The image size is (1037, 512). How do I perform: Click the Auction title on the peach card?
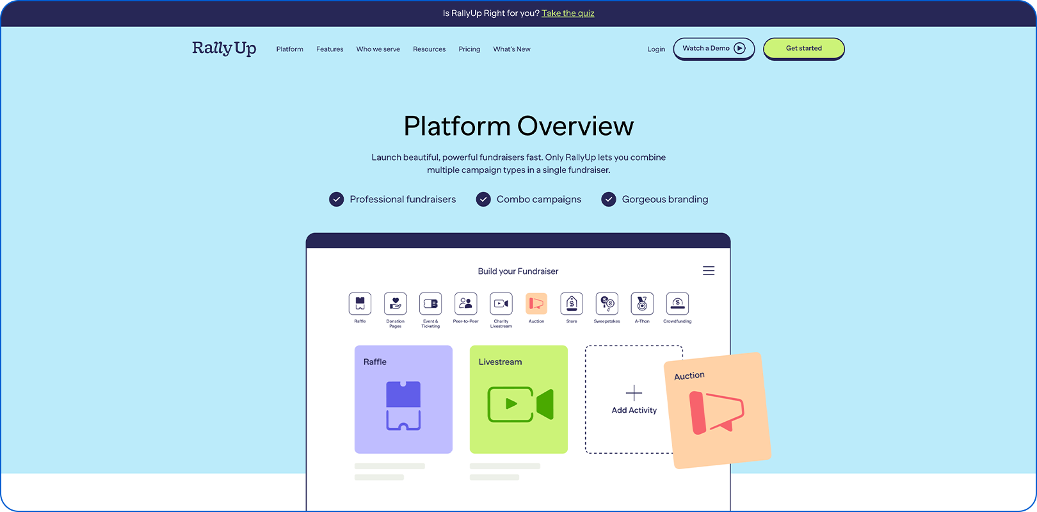(x=689, y=376)
